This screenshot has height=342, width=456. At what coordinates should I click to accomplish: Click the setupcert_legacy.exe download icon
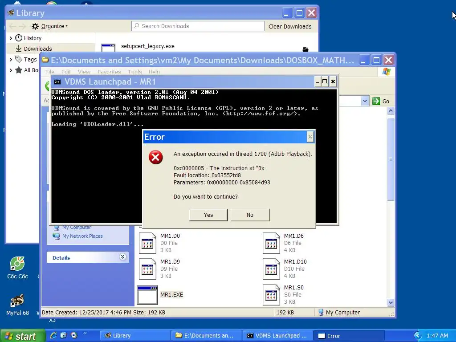[x=108, y=48]
